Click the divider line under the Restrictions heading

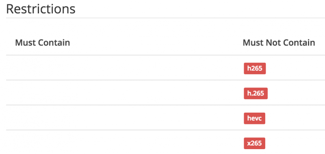pos(166,18)
